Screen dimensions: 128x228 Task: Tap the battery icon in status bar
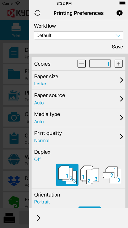(122, 3)
